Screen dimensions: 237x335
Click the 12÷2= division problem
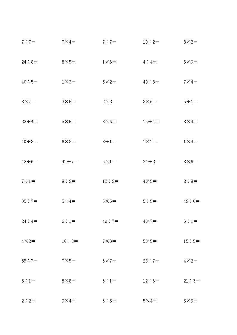tap(110, 181)
